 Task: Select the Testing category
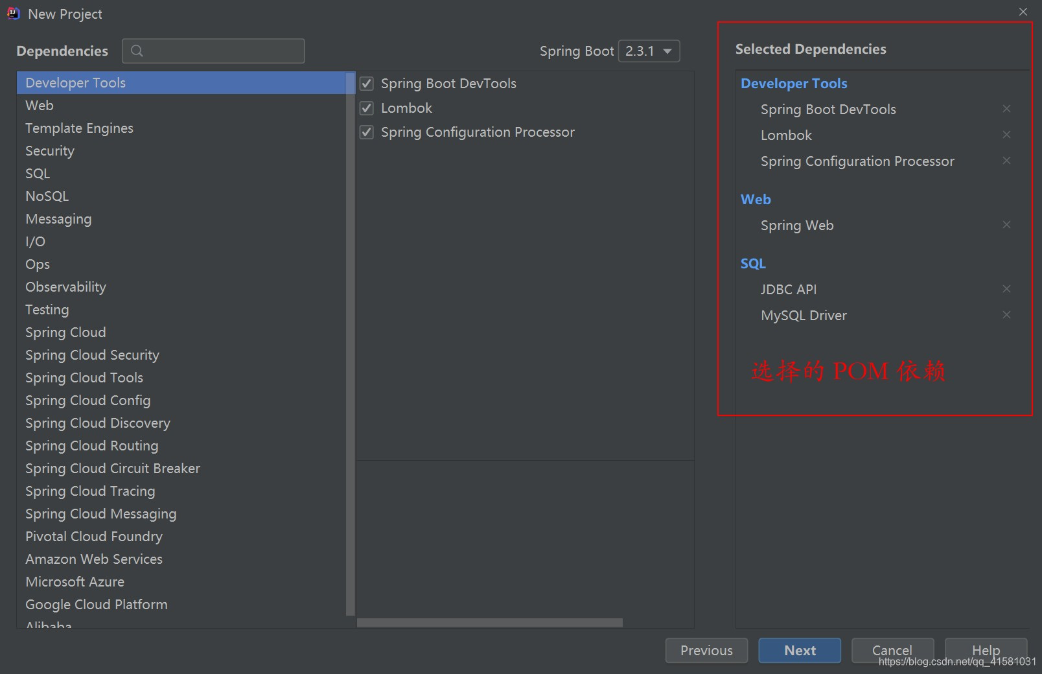[x=181, y=310]
